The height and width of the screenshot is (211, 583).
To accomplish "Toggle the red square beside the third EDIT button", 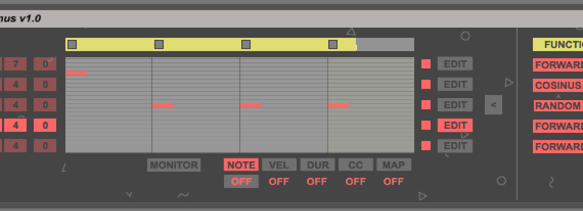I will [x=426, y=105].
